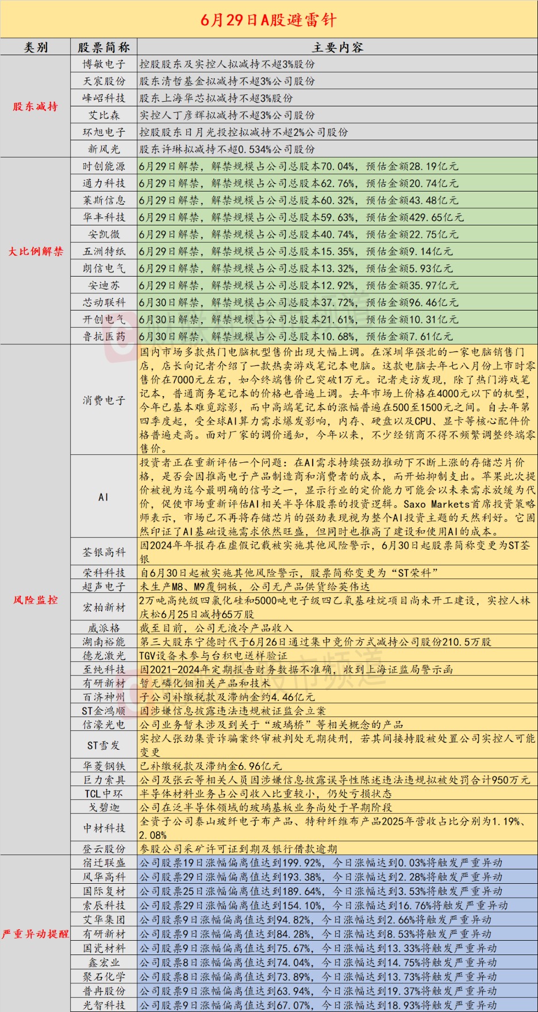Screen dimensions: 538x1012
Task: Select stock name 五洲特纸
Action: (104, 251)
